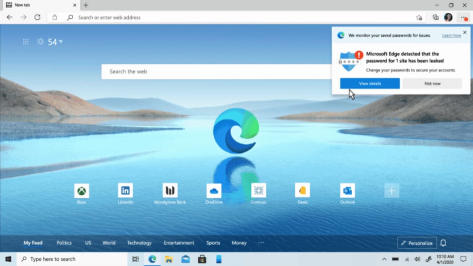Click the Search the web box
Viewport: 473px width, 266px height.
pyautogui.click(x=216, y=72)
